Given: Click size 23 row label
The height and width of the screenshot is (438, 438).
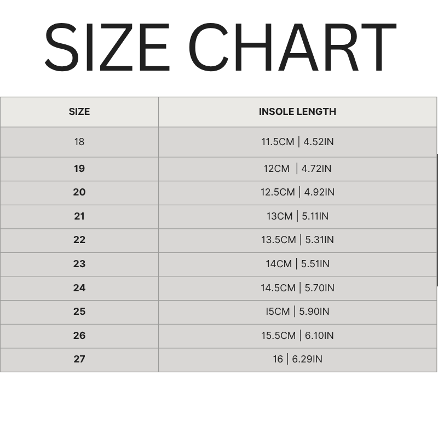Looking at the screenshot, I should coord(79,264).
